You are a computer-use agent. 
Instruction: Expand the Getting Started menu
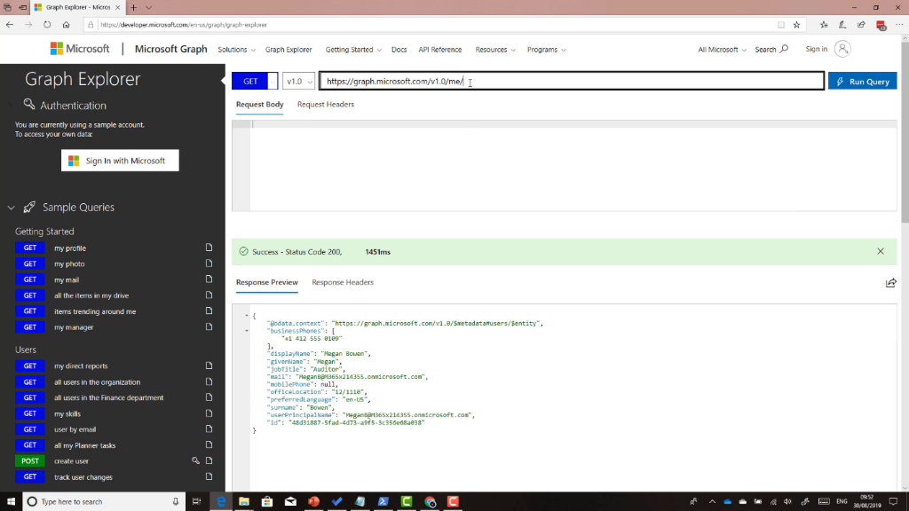coord(353,50)
